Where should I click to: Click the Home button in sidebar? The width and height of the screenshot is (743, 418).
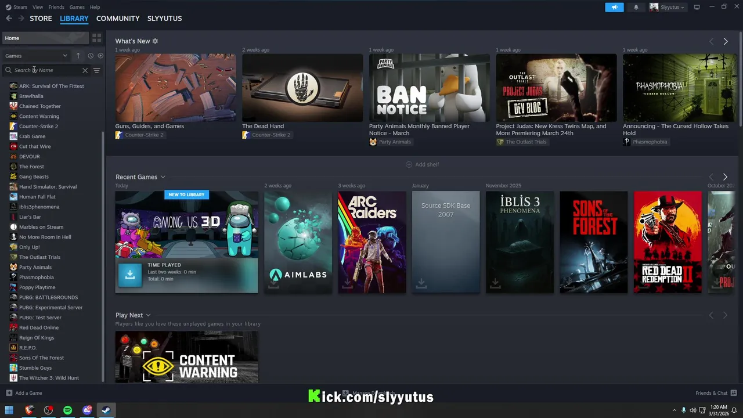(45, 38)
